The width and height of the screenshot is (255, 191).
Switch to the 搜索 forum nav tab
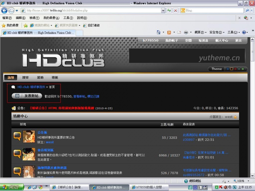25,77
